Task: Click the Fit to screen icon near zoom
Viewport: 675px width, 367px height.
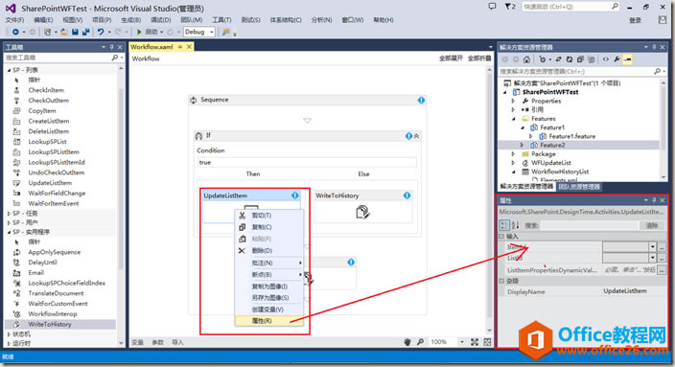Action: click(x=475, y=342)
